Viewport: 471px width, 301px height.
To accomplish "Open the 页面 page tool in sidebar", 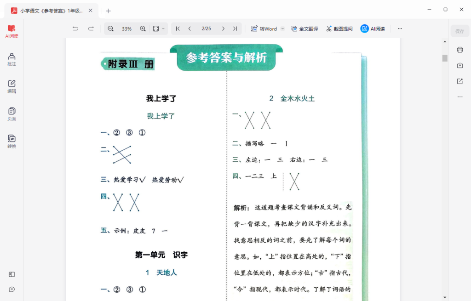I will coord(11,114).
